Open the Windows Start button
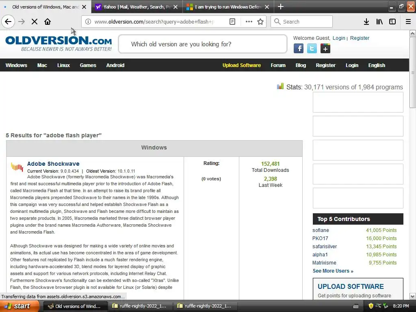The image size is (416, 312). 19,306
